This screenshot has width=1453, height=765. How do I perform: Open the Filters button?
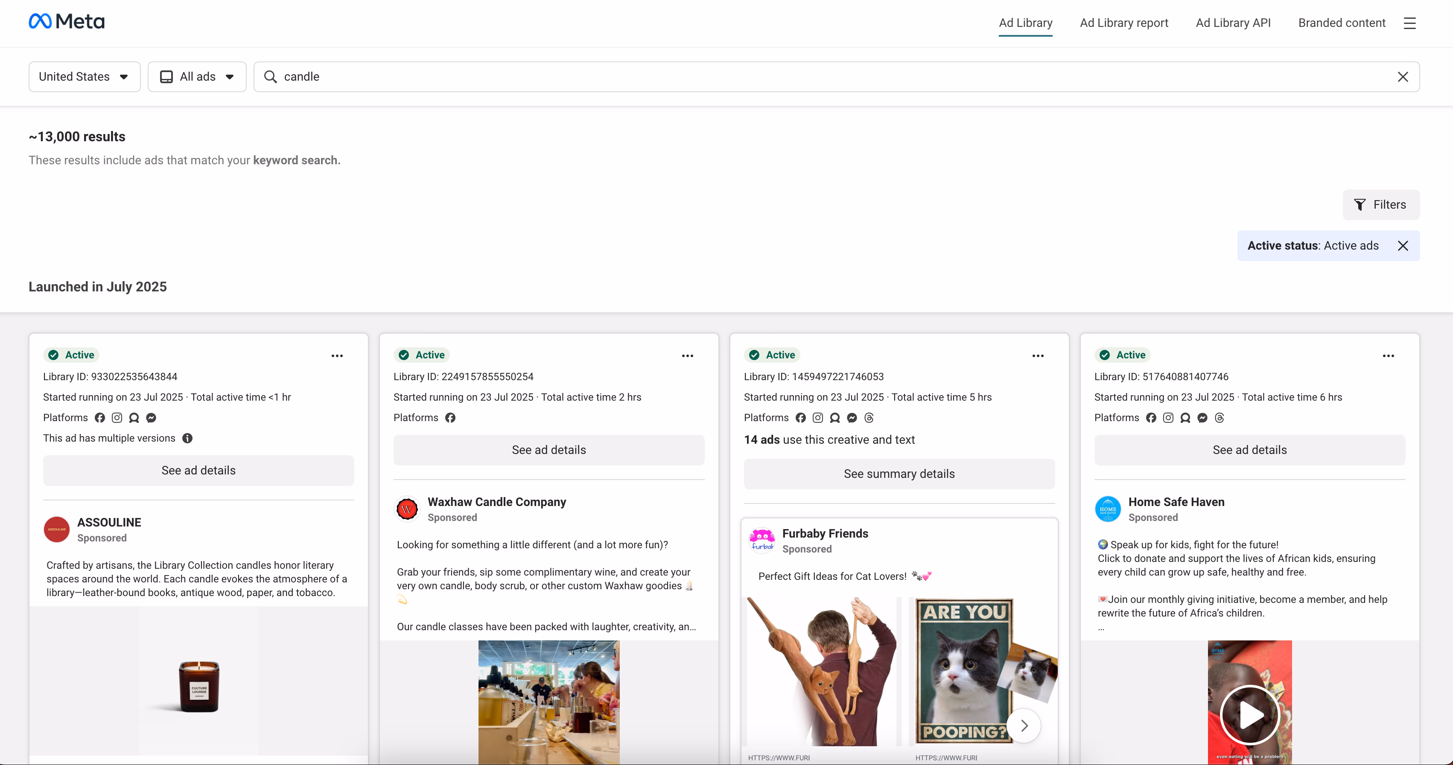tap(1381, 205)
